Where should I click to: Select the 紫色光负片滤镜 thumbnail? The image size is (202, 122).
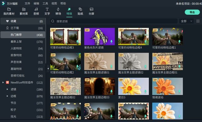99,36
